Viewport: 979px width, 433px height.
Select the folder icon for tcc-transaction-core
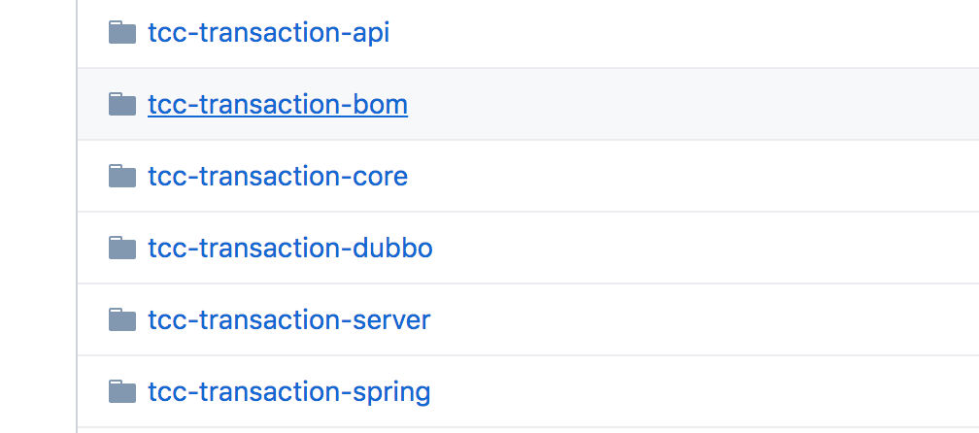click(121, 176)
